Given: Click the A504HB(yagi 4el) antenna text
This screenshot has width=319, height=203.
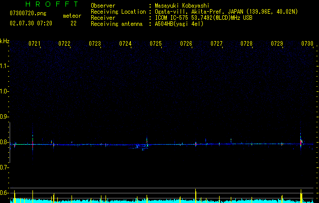Looking at the screenshot, I should point(179,24).
